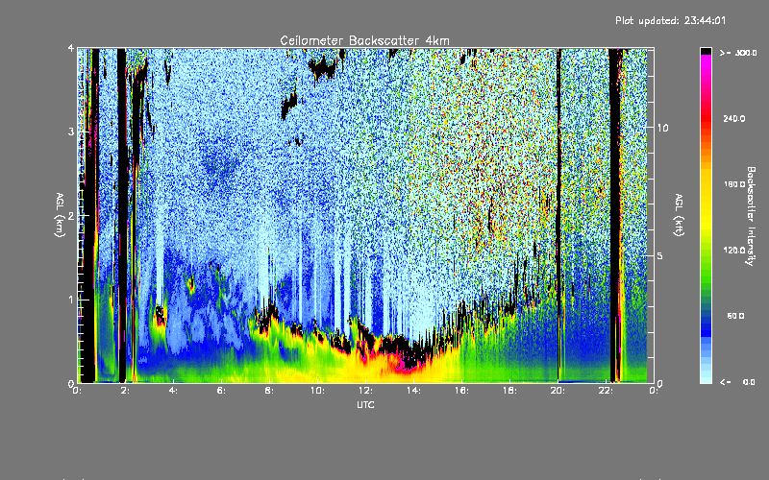Screen dimensions: 769x480
Task: Click the '>= 300.0' colorbar maximum label
Action: coord(737,53)
